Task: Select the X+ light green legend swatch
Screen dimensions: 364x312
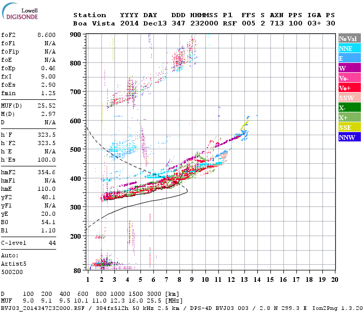Action: pyautogui.click(x=349, y=118)
